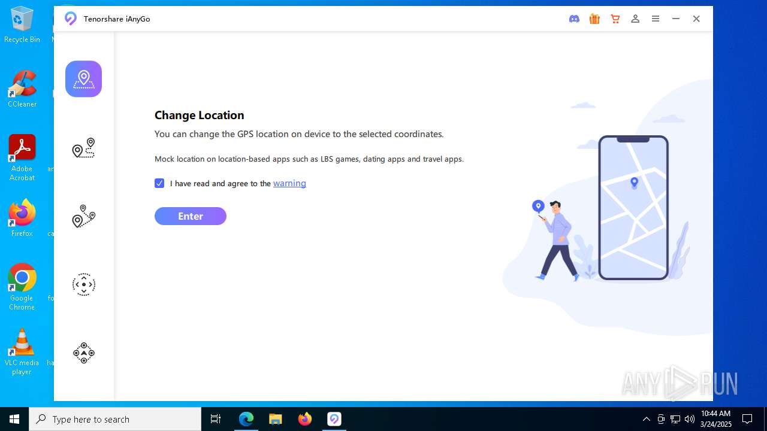Open the Discord community icon
Viewport: 767px width, 431px height.
pyautogui.click(x=574, y=19)
